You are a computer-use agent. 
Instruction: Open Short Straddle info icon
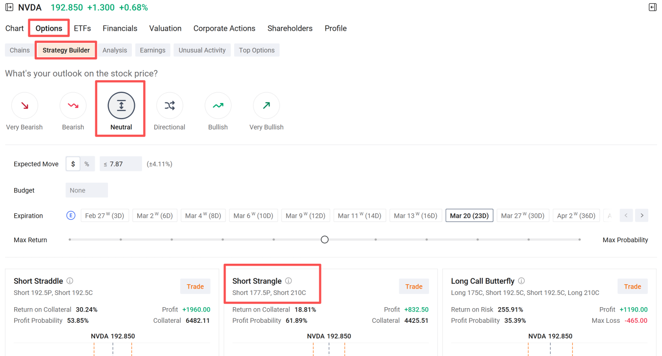[x=70, y=281]
